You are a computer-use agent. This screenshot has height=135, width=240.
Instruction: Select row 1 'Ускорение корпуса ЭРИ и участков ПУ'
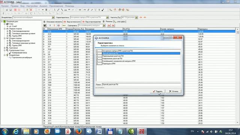tap(138, 51)
